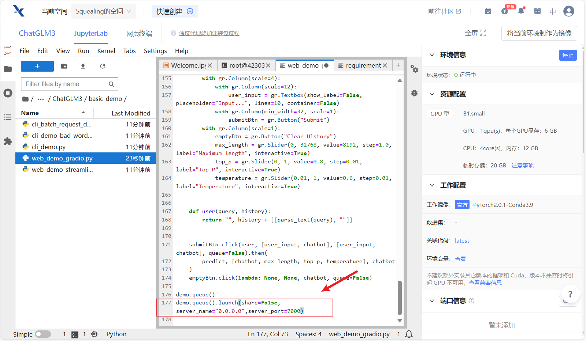Image resolution: width=586 pixels, height=341 pixels.
Task: Open the Kernel menu
Action: [x=106, y=51]
